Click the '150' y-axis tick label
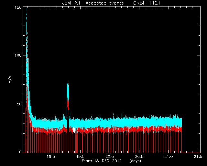The image size is (207, 166). point(18,7)
